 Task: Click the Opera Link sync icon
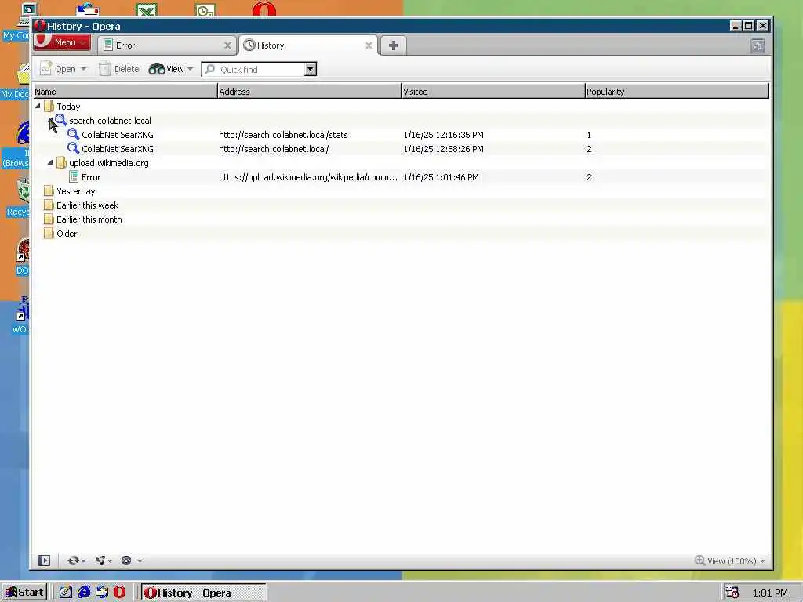73,560
